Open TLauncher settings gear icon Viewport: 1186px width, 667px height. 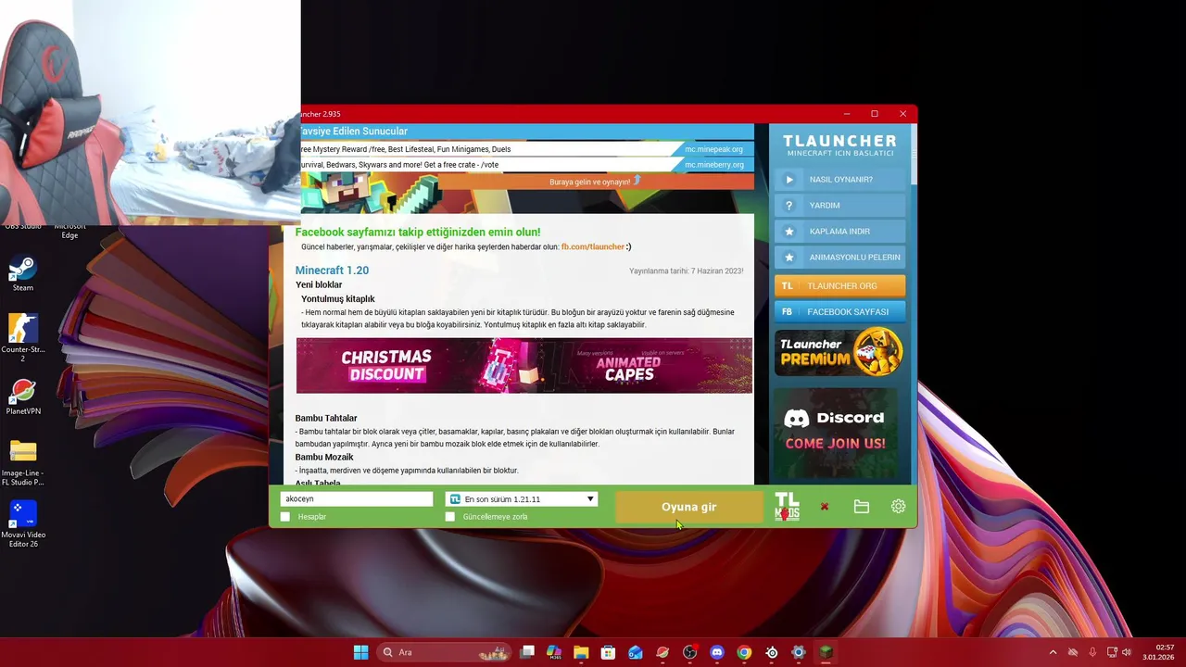(x=898, y=507)
